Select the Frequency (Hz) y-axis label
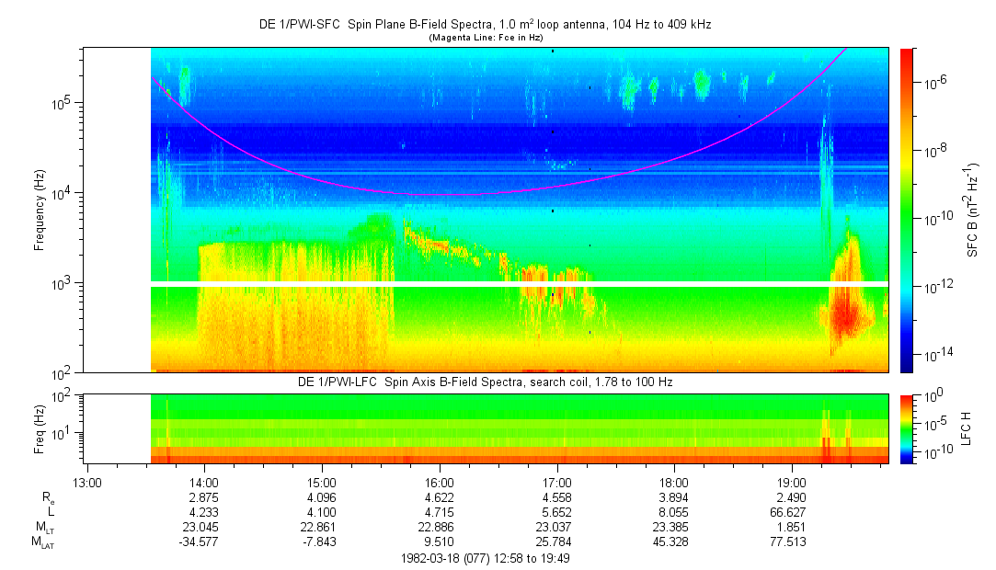The image size is (996, 570). coord(40,210)
